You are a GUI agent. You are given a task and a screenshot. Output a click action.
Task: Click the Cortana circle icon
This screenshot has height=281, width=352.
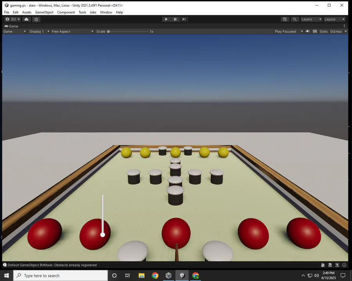pyautogui.click(x=114, y=276)
